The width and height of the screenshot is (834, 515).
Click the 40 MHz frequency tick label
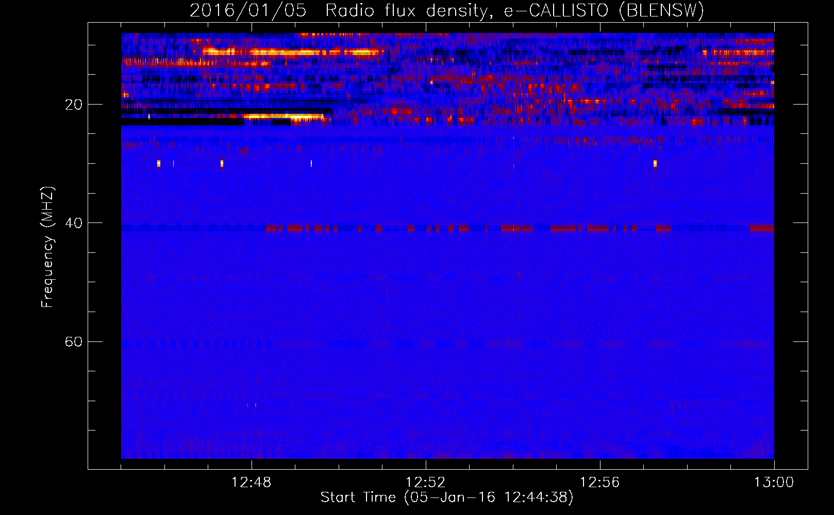point(74,224)
